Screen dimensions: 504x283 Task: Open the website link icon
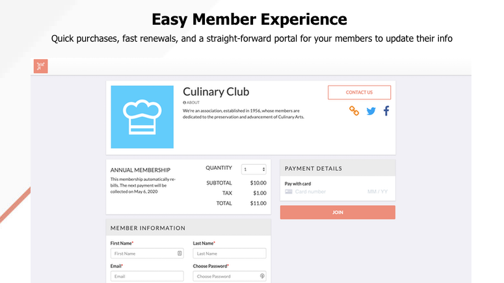click(354, 111)
